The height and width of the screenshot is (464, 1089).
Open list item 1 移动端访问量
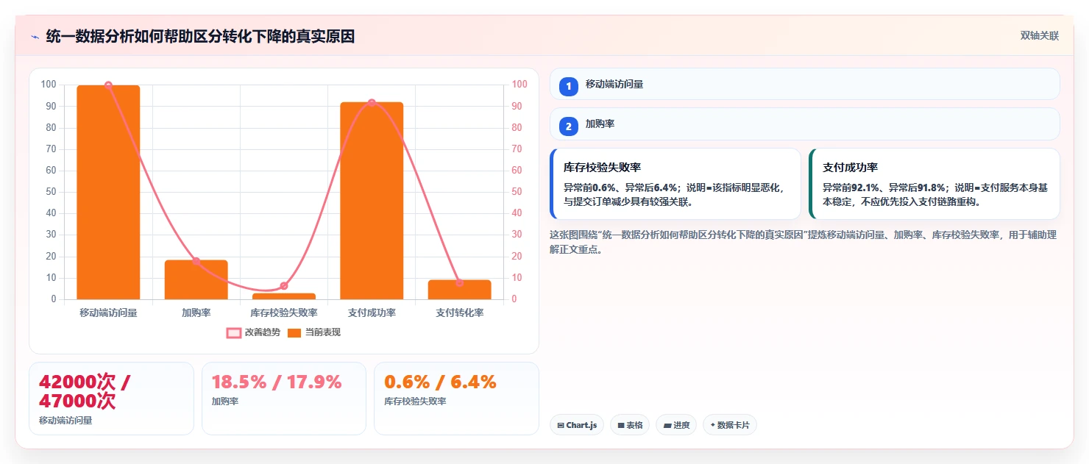(805, 85)
